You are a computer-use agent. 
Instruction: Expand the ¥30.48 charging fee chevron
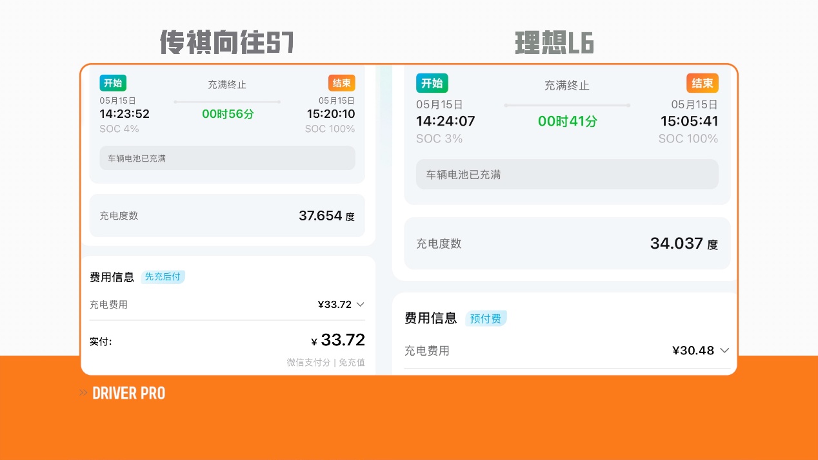point(724,350)
